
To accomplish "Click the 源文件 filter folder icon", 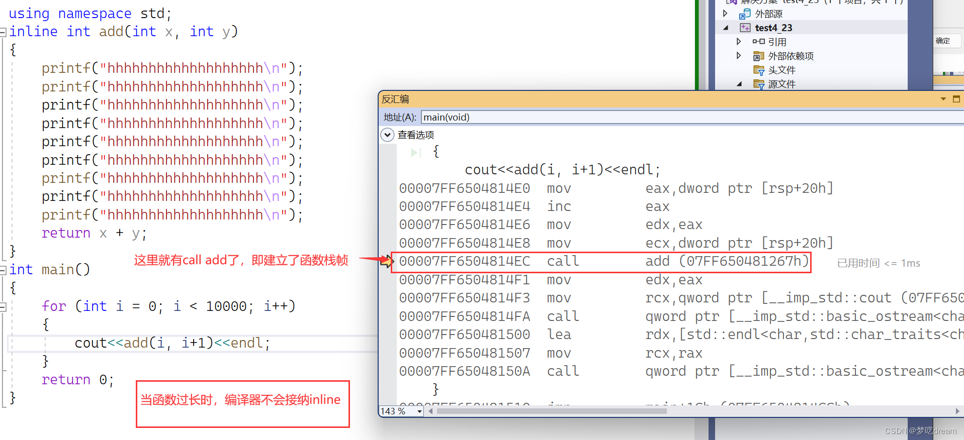I will click(x=759, y=84).
